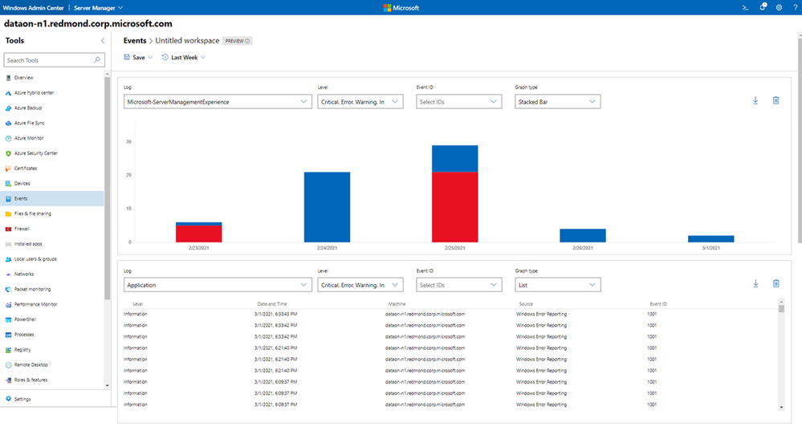This screenshot has width=802, height=427.
Task: Delete the ServerManagementExperience chart panel
Action: tap(776, 101)
